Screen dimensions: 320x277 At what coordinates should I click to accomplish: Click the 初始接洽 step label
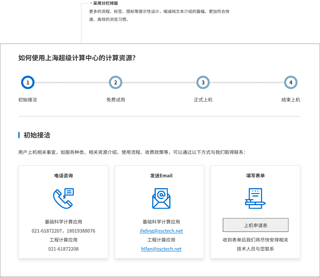tap(28, 100)
